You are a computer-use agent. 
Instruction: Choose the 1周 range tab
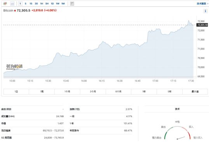pyautogui.click(x=42, y=91)
